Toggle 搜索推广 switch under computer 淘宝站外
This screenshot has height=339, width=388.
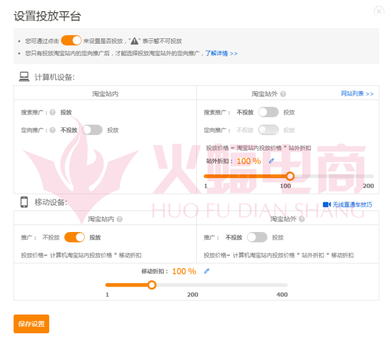tap(268, 112)
